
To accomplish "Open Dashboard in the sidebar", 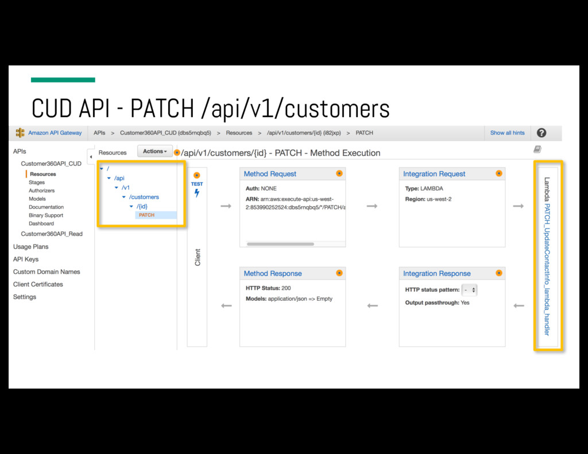I will 41,223.
